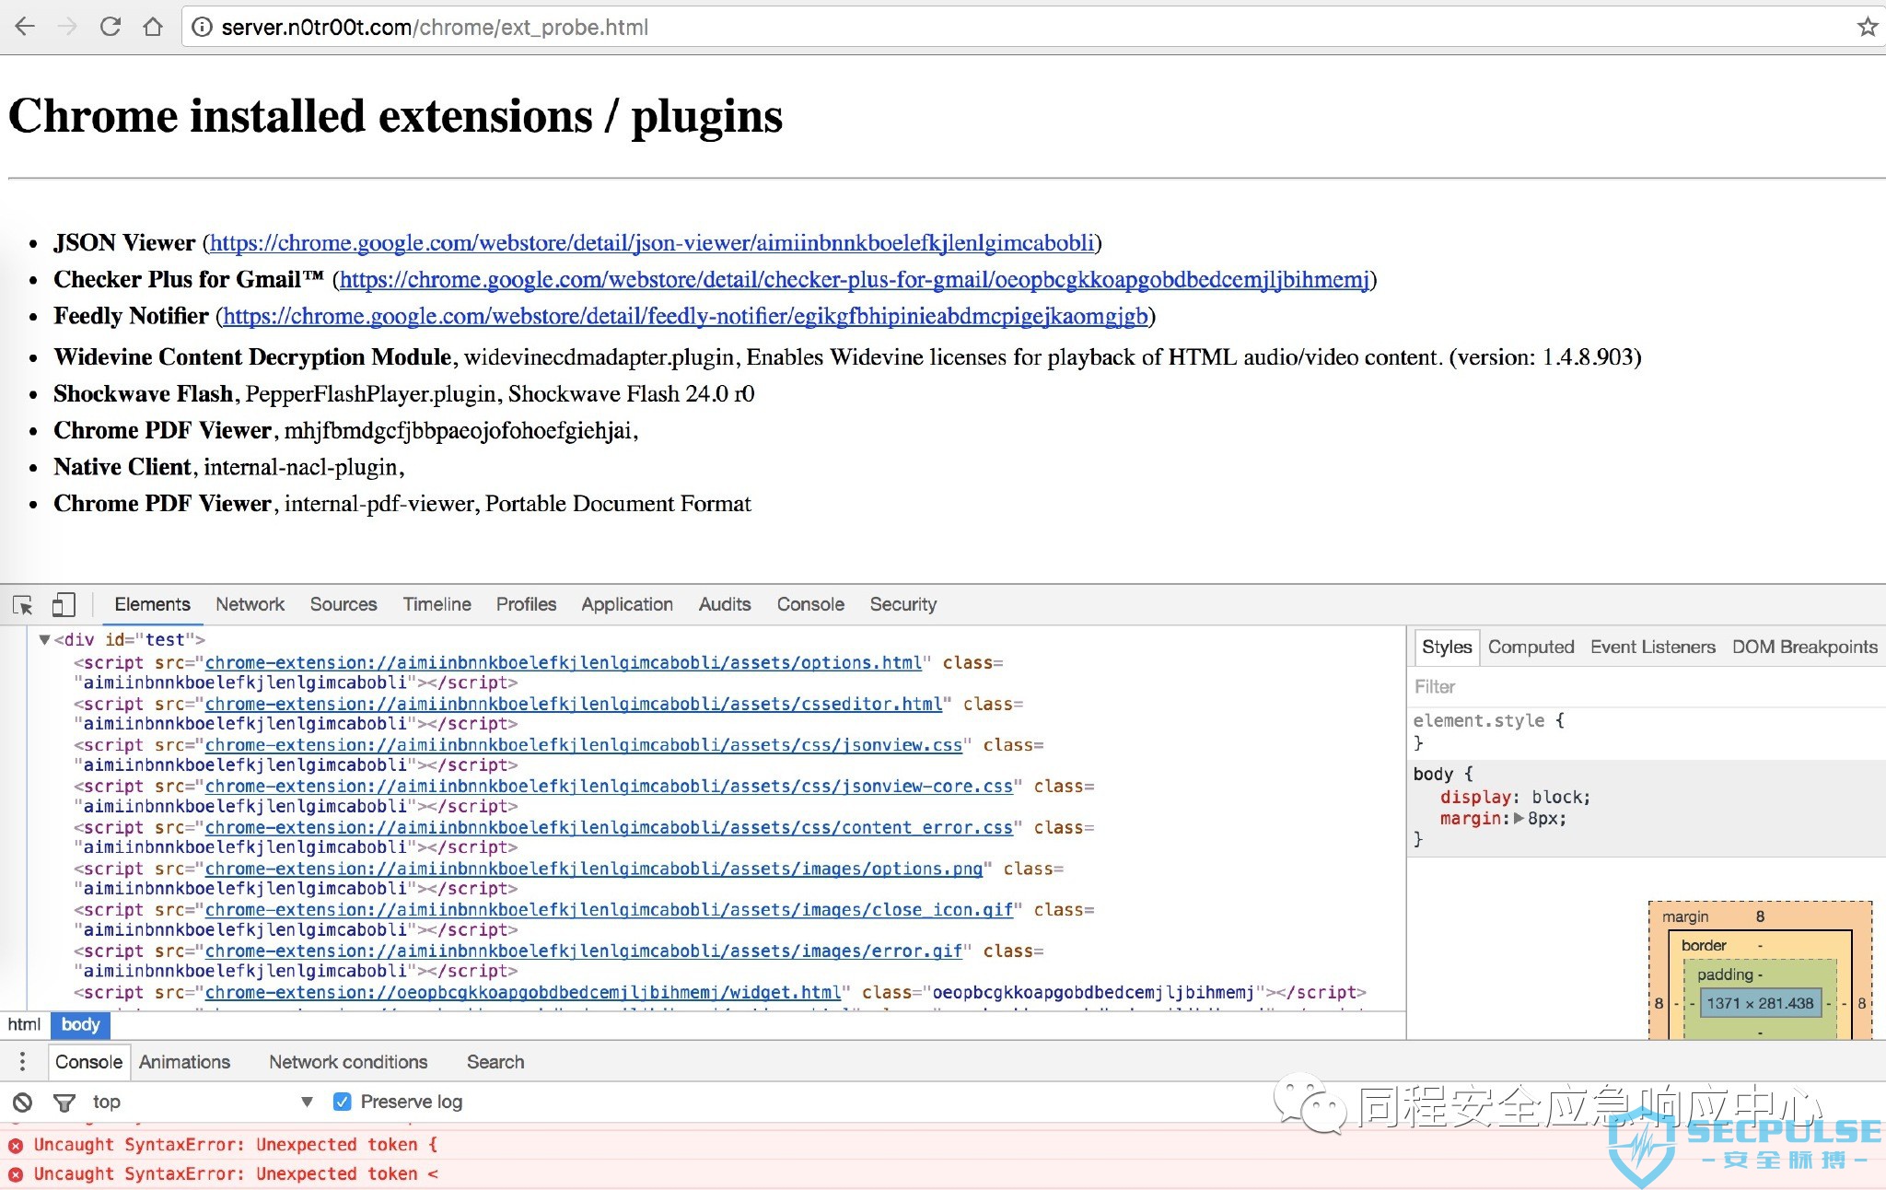Select the drawer Console tab
The height and width of the screenshot is (1190, 1886).
(x=88, y=1062)
